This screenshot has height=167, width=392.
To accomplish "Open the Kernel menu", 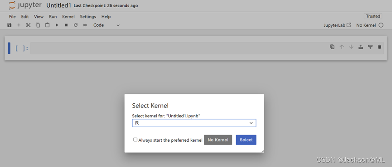I will tap(68, 17).
